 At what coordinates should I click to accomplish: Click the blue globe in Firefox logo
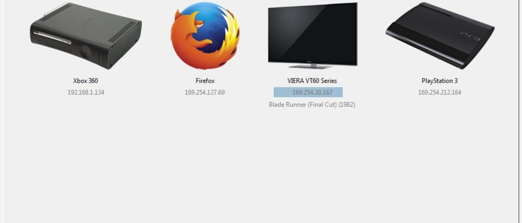[208, 27]
